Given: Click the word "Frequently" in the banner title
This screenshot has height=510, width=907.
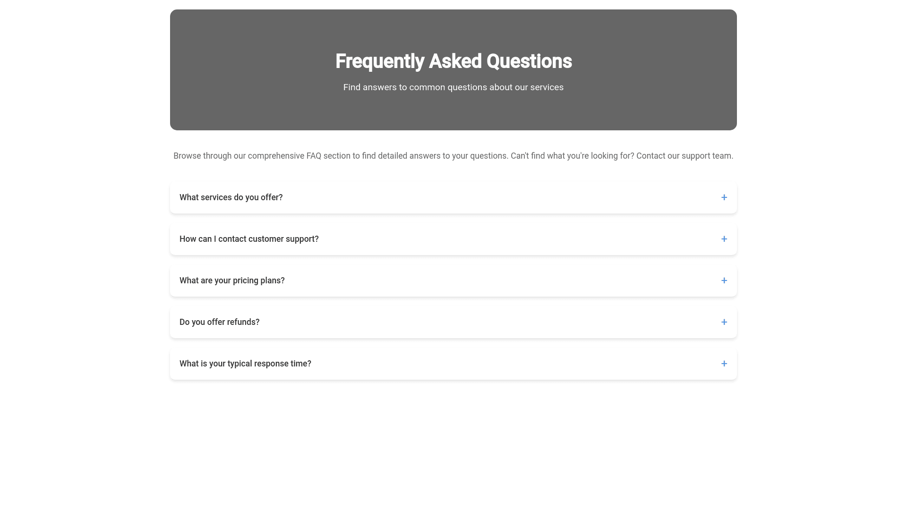Looking at the screenshot, I should 379,61.
